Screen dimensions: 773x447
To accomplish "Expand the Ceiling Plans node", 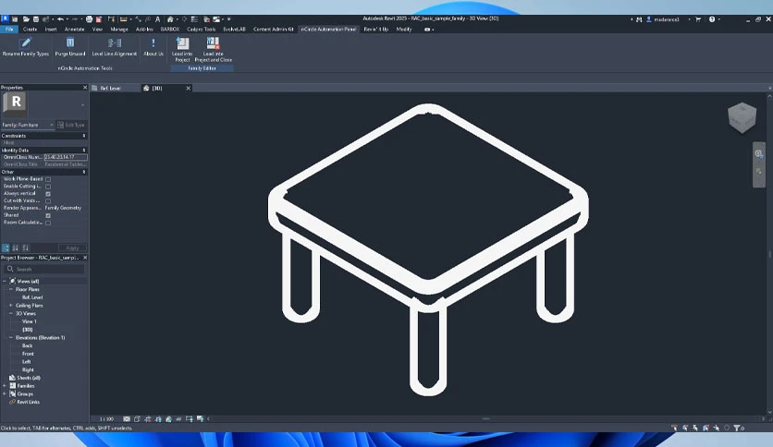I will [x=11, y=305].
